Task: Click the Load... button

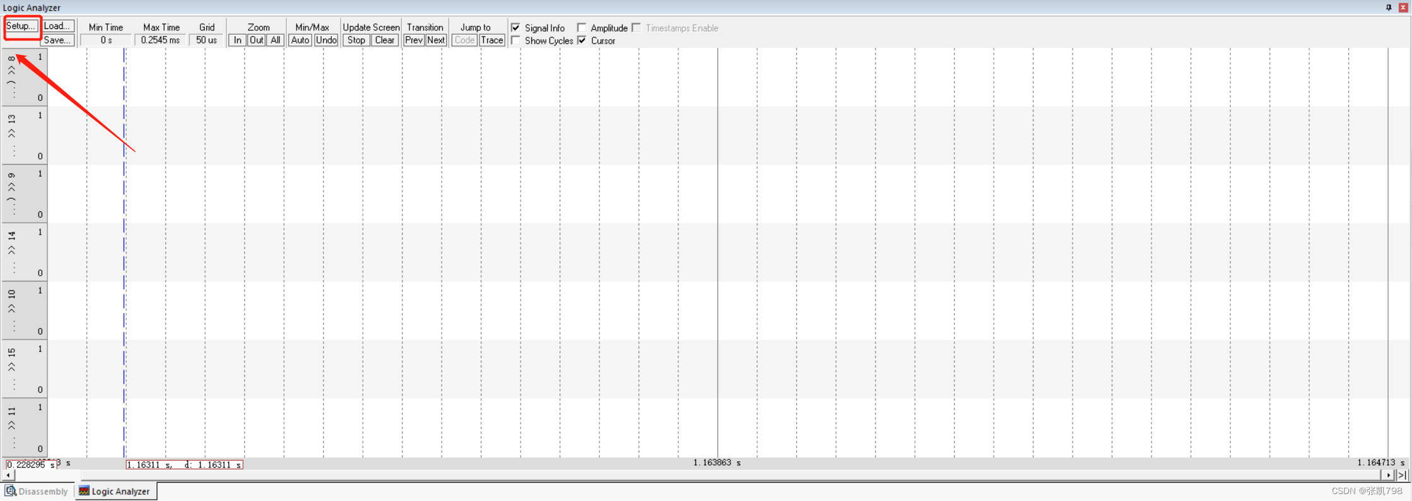Action: pos(57,27)
